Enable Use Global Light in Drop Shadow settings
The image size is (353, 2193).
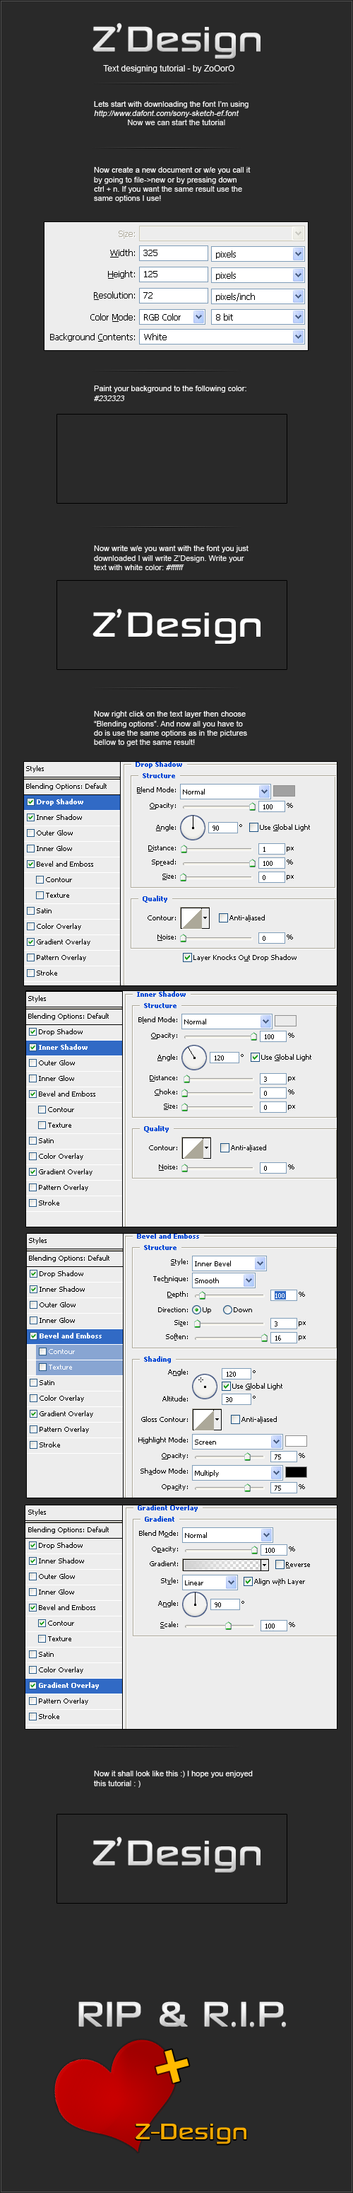(253, 827)
